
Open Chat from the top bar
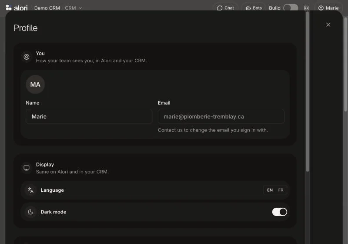(225, 8)
